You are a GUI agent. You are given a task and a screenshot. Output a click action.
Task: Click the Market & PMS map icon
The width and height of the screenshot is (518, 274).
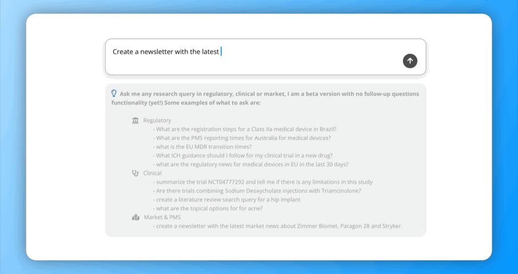pyautogui.click(x=136, y=217)
